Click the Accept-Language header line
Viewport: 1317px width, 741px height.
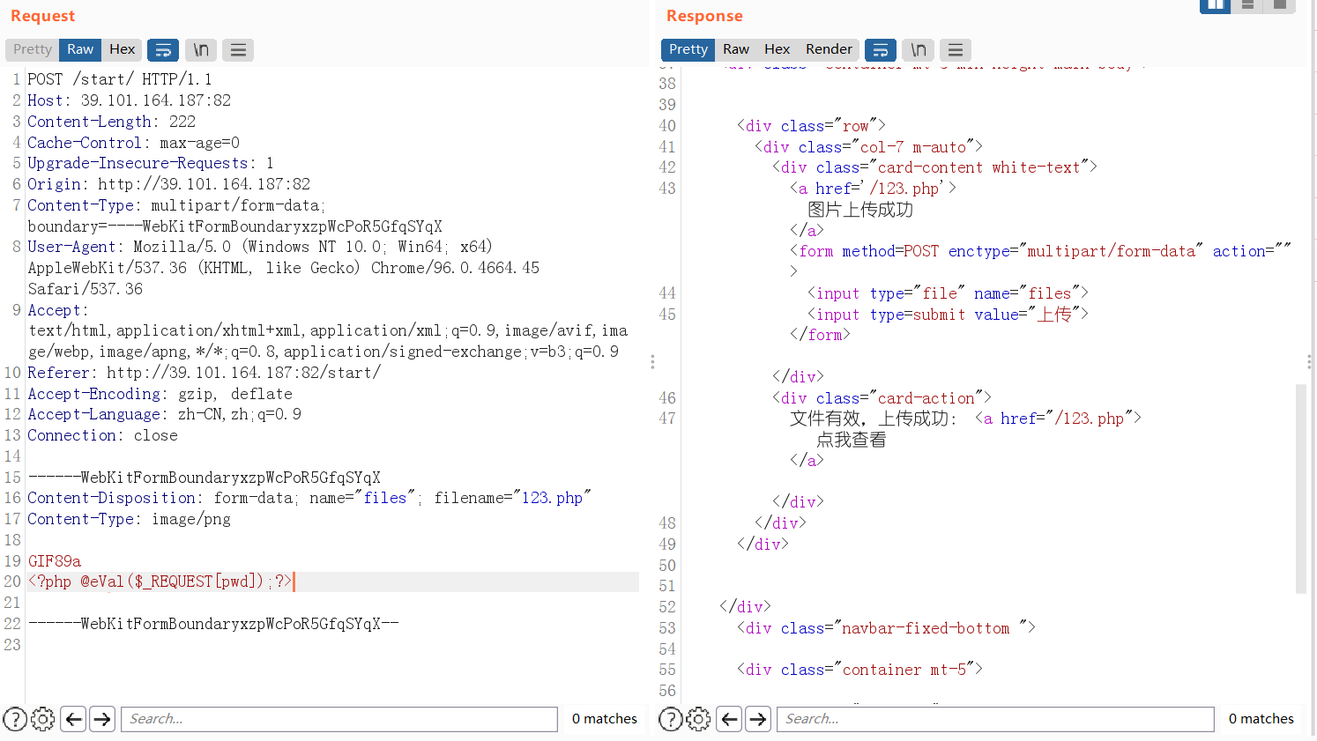pos(164,414)
